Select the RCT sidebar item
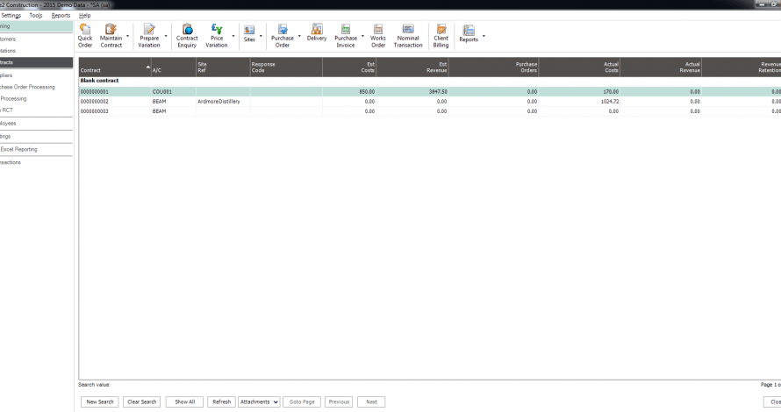781x412 pixels. [7, 110]
